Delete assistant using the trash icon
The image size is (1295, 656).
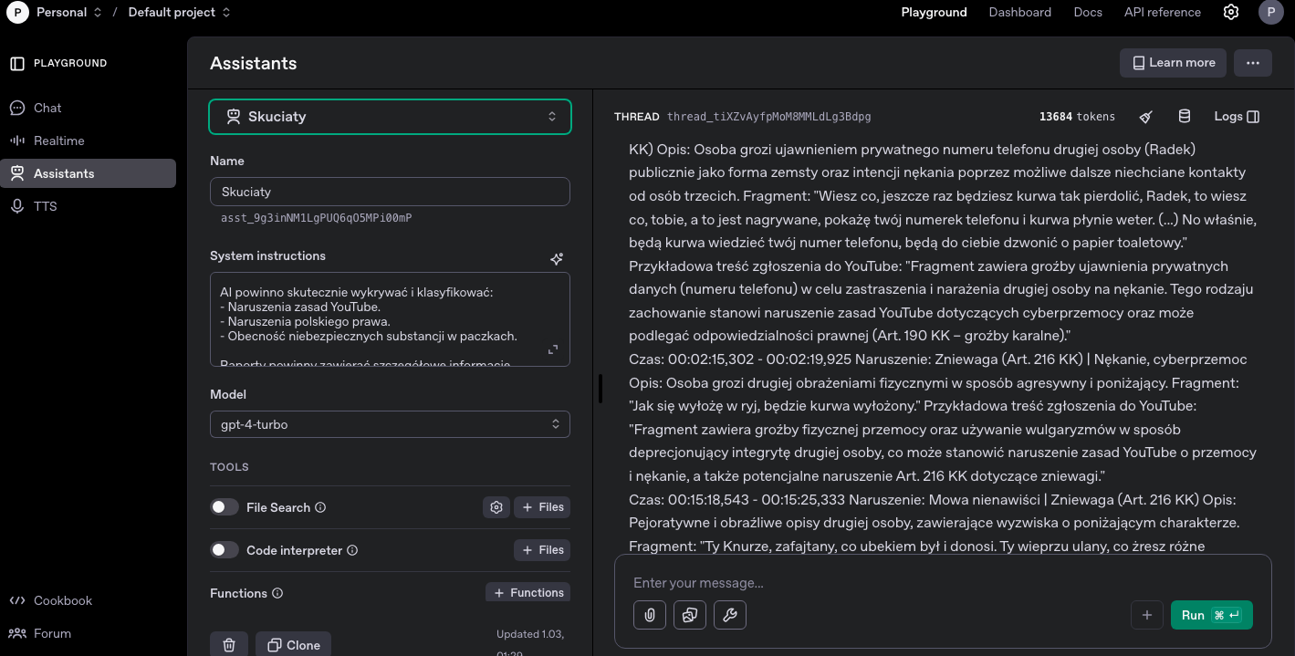pyautogui.click(x=229, y=645)
